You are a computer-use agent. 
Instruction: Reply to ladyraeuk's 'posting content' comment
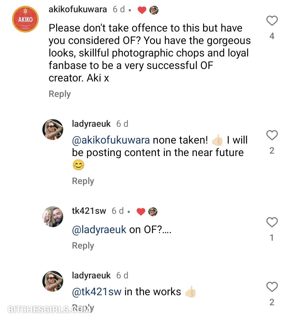(x=83, y=181)
